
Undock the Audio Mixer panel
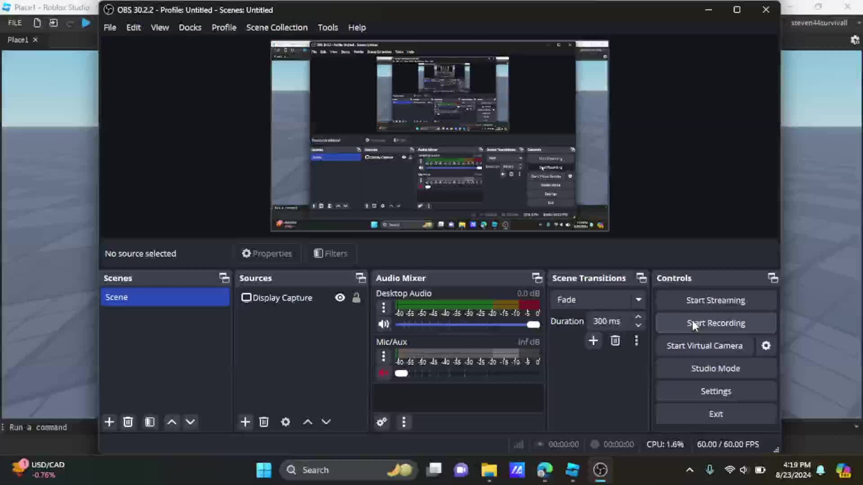pos(537,278)
